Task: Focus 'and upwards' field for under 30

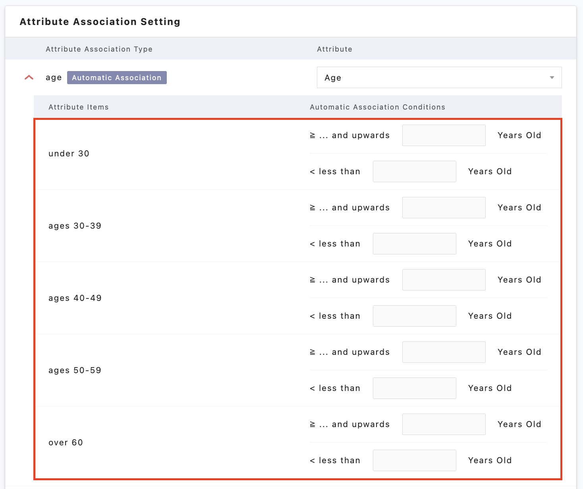Action: [444, 135]
